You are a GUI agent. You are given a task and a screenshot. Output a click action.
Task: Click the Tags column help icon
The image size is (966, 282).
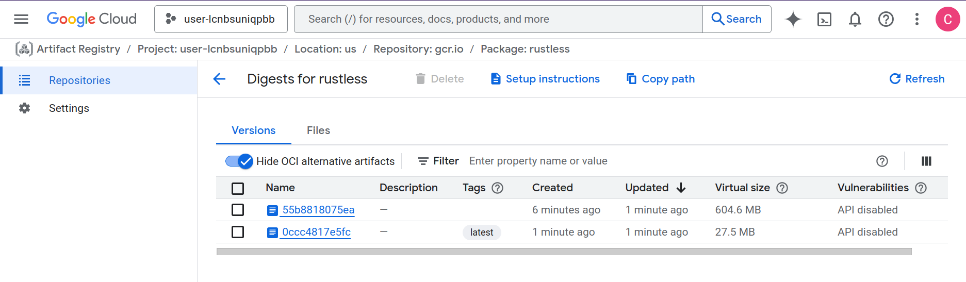(x=497, y=188)
